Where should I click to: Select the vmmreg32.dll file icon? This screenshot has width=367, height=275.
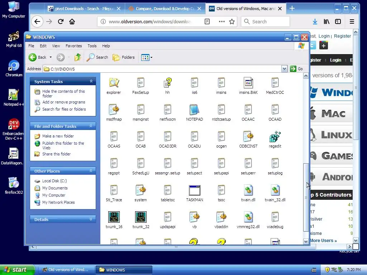click(248, 217)
